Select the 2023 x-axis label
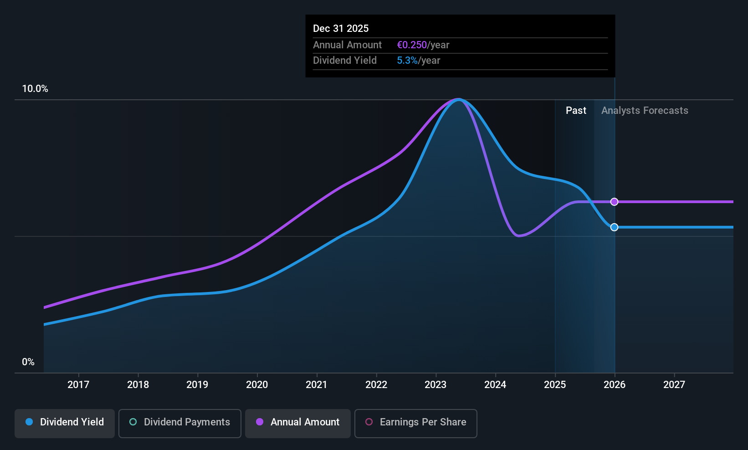The image size is (748, 450). pyautogui.click(x=435, y=385)
